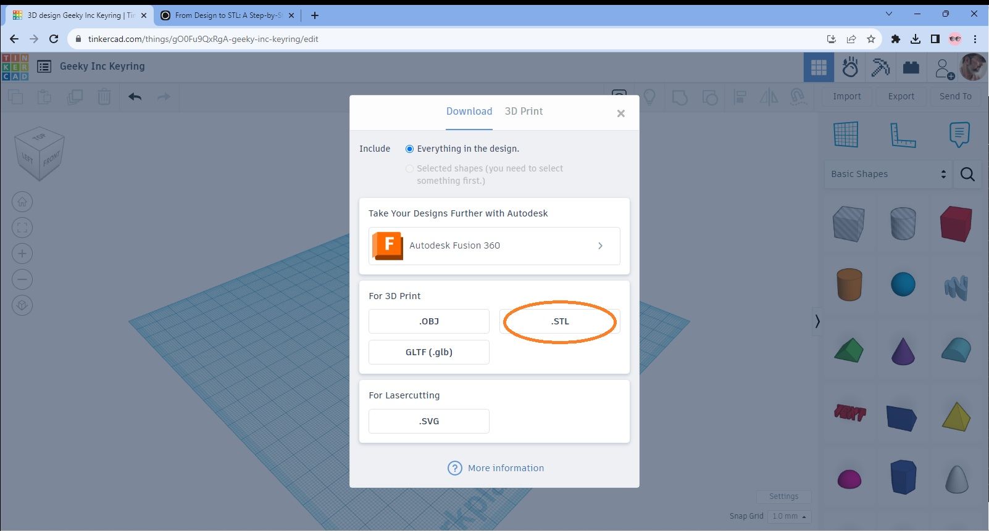Expand the Autodesk Fusion 360 chevron
Screen dimensions: 989x531
pyautogui.click(x=600, y=245)
